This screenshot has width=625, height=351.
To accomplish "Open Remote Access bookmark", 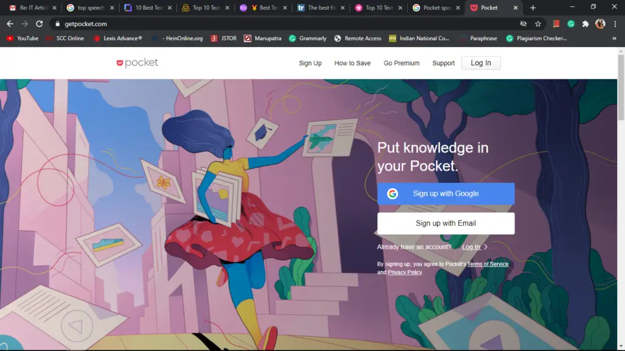I will coord(358,38).
